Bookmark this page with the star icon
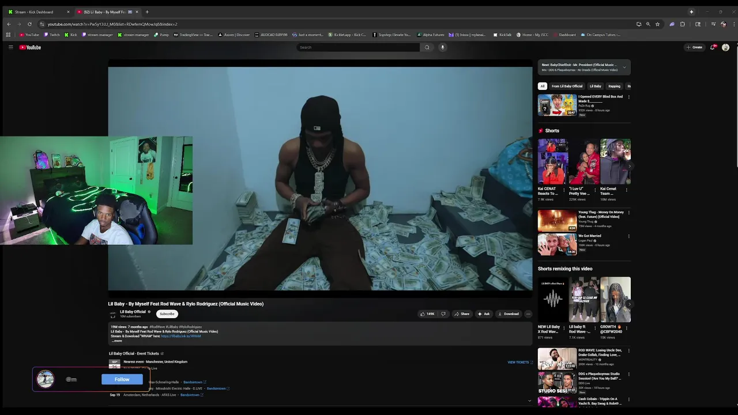The width and height of the screenshot is (738, 415). tap(657, 24)
